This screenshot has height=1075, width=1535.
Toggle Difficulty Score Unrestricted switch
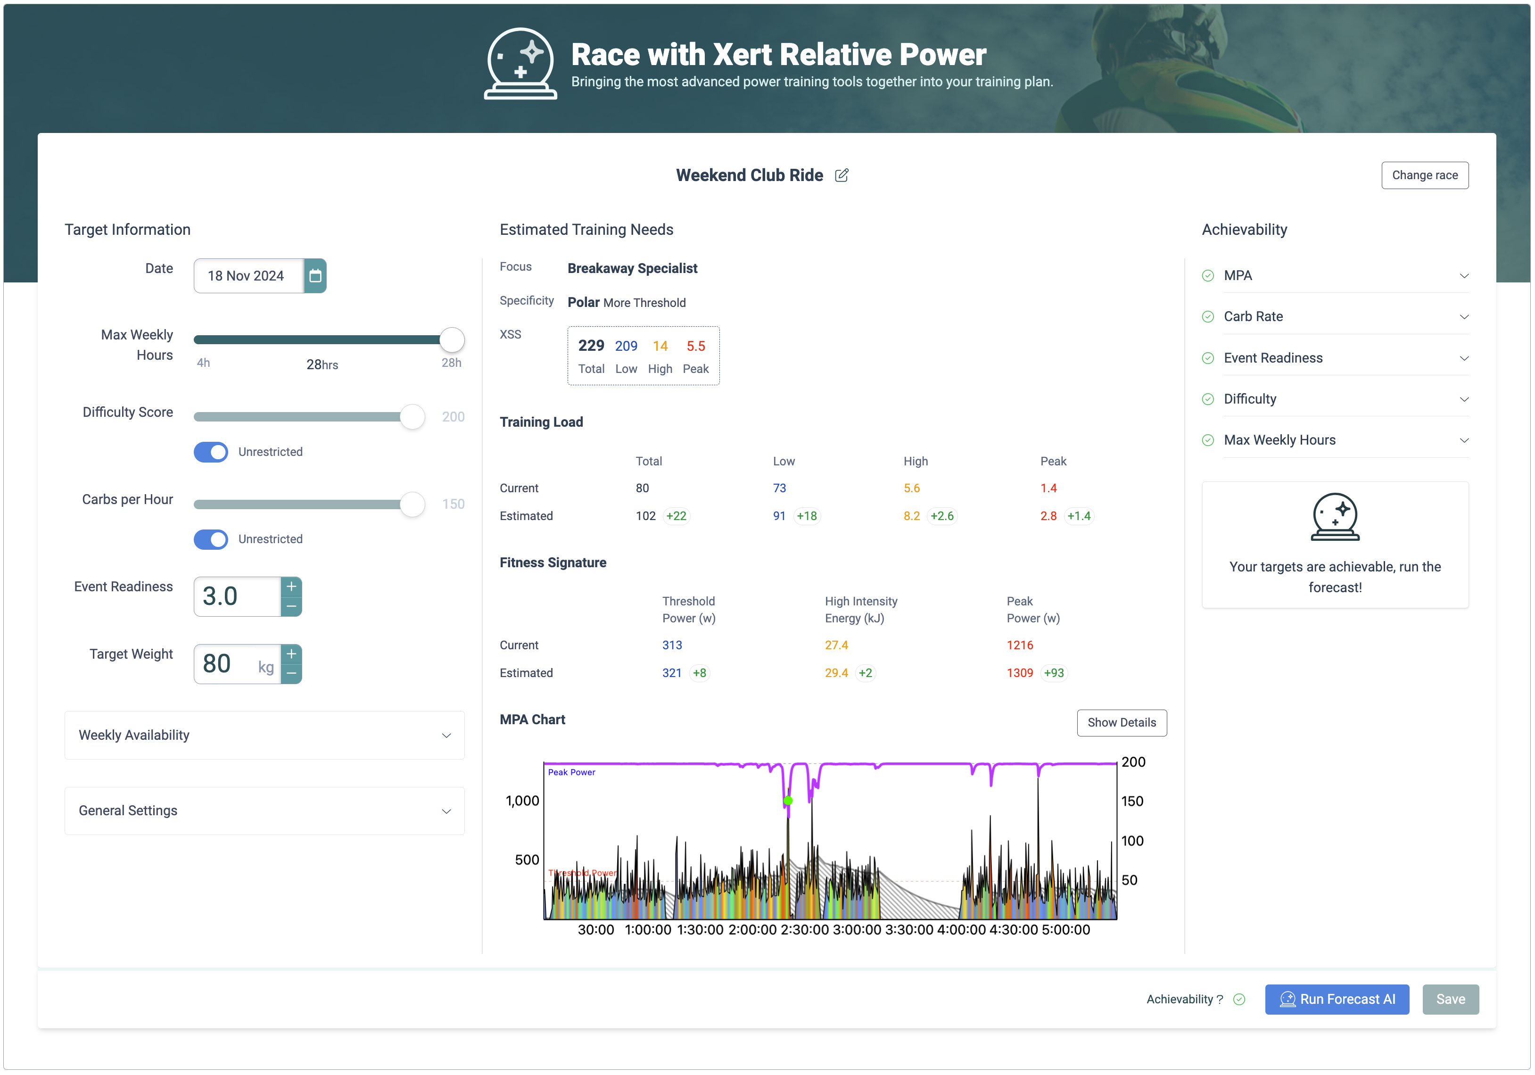tap(211, 452)
